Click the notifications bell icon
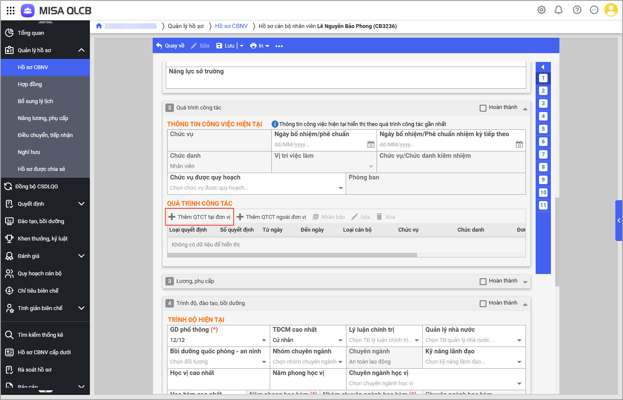 [x=559, y=10]
